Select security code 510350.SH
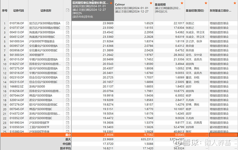Viewport: 238px width, 150px height. tap(17, 127)
